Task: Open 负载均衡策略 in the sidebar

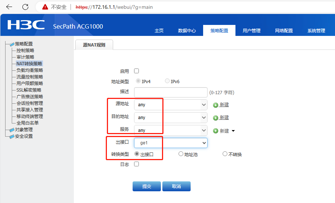Action: pyautogui.click(x=30, y=70)
